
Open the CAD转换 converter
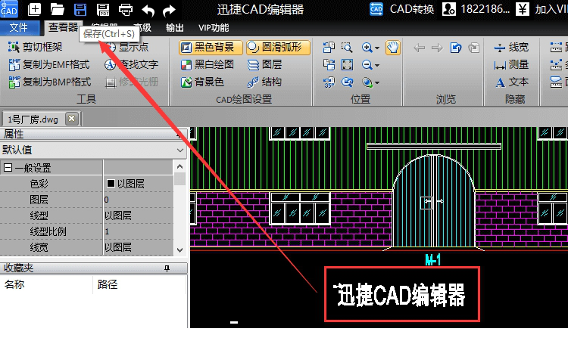point(401,9)
